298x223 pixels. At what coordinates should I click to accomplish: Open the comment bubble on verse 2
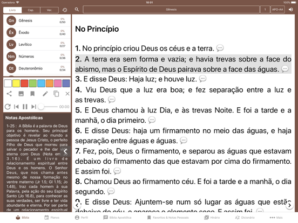coord(285,68)
